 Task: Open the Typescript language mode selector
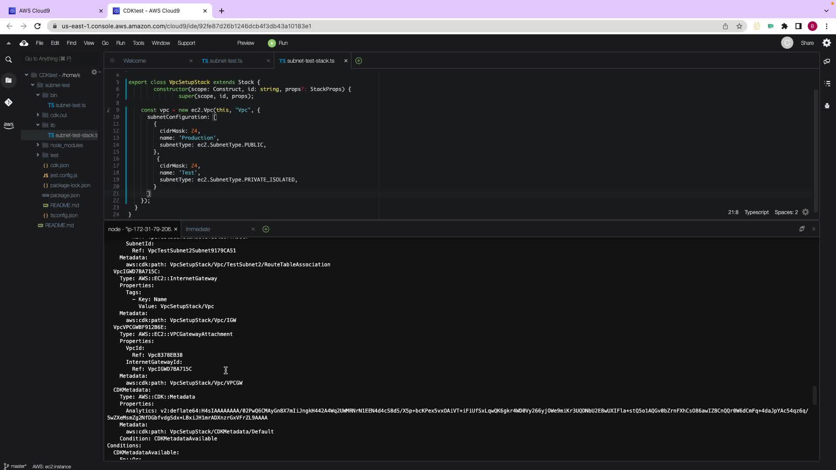click(756, 212)
